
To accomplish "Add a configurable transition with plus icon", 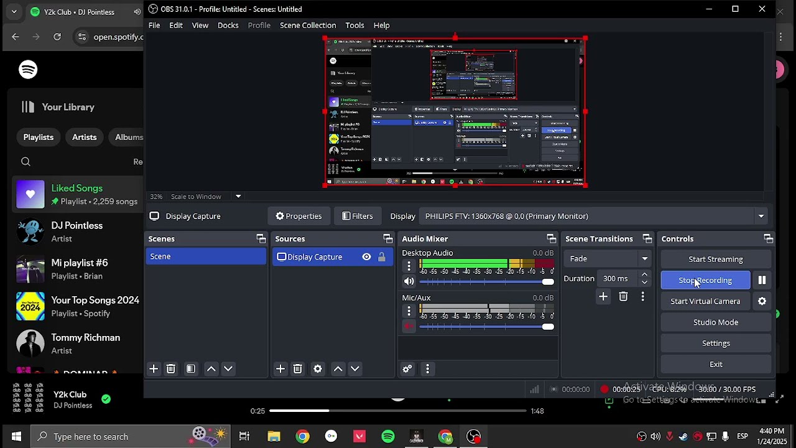I will pyautogui.click(x=603, y=297).
